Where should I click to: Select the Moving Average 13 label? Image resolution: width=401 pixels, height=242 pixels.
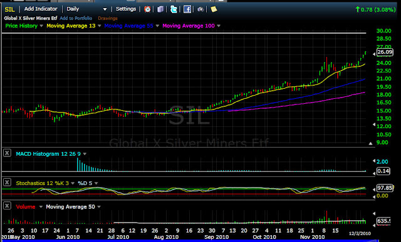71,26
